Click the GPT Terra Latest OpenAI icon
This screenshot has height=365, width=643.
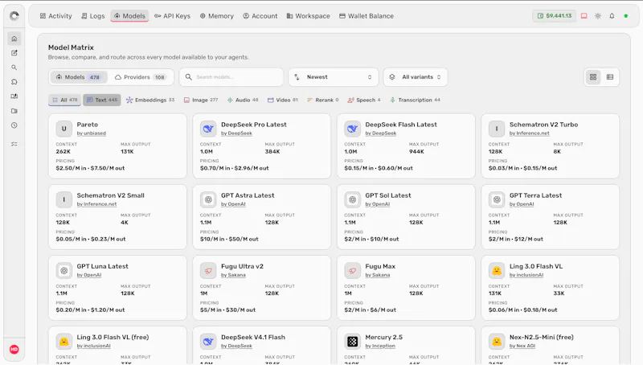click(x=497, y=199)
